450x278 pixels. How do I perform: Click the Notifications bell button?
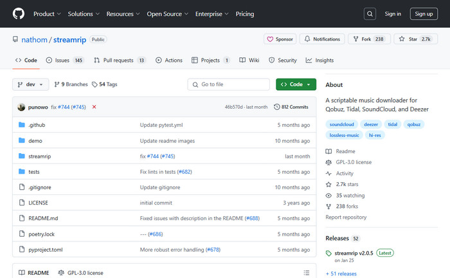point(322,39)
